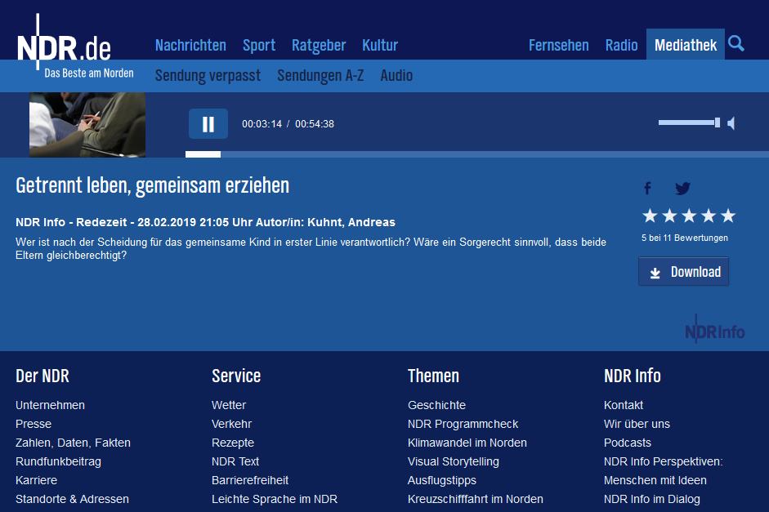Screen dimensions: 769x512
Task: Open the search magnifier icon
Action: pos(735,43)
